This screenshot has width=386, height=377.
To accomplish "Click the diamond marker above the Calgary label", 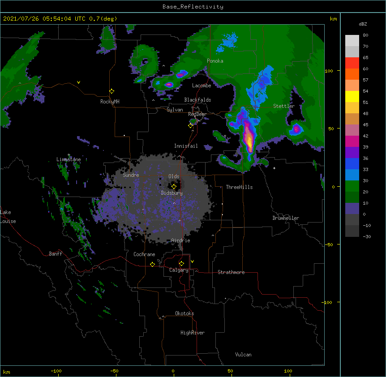I will pos(181,264).
